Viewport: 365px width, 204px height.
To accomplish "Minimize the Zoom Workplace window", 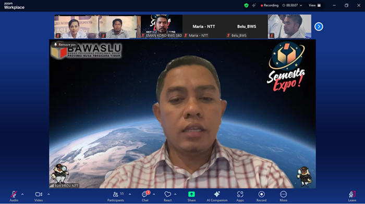I will pyautogui.click(x=334, y=5).
